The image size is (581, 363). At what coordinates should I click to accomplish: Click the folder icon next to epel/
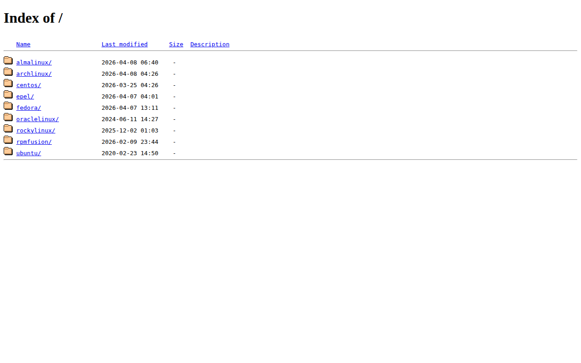pyautogui.click(x=8, y=95)
